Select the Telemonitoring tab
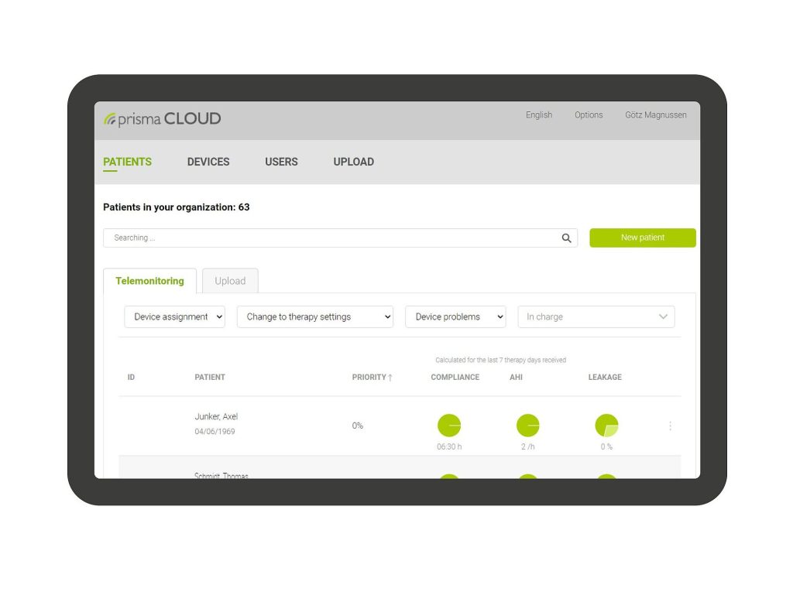The width and height of the screenshot is (793, 595). tap(149, 281)
